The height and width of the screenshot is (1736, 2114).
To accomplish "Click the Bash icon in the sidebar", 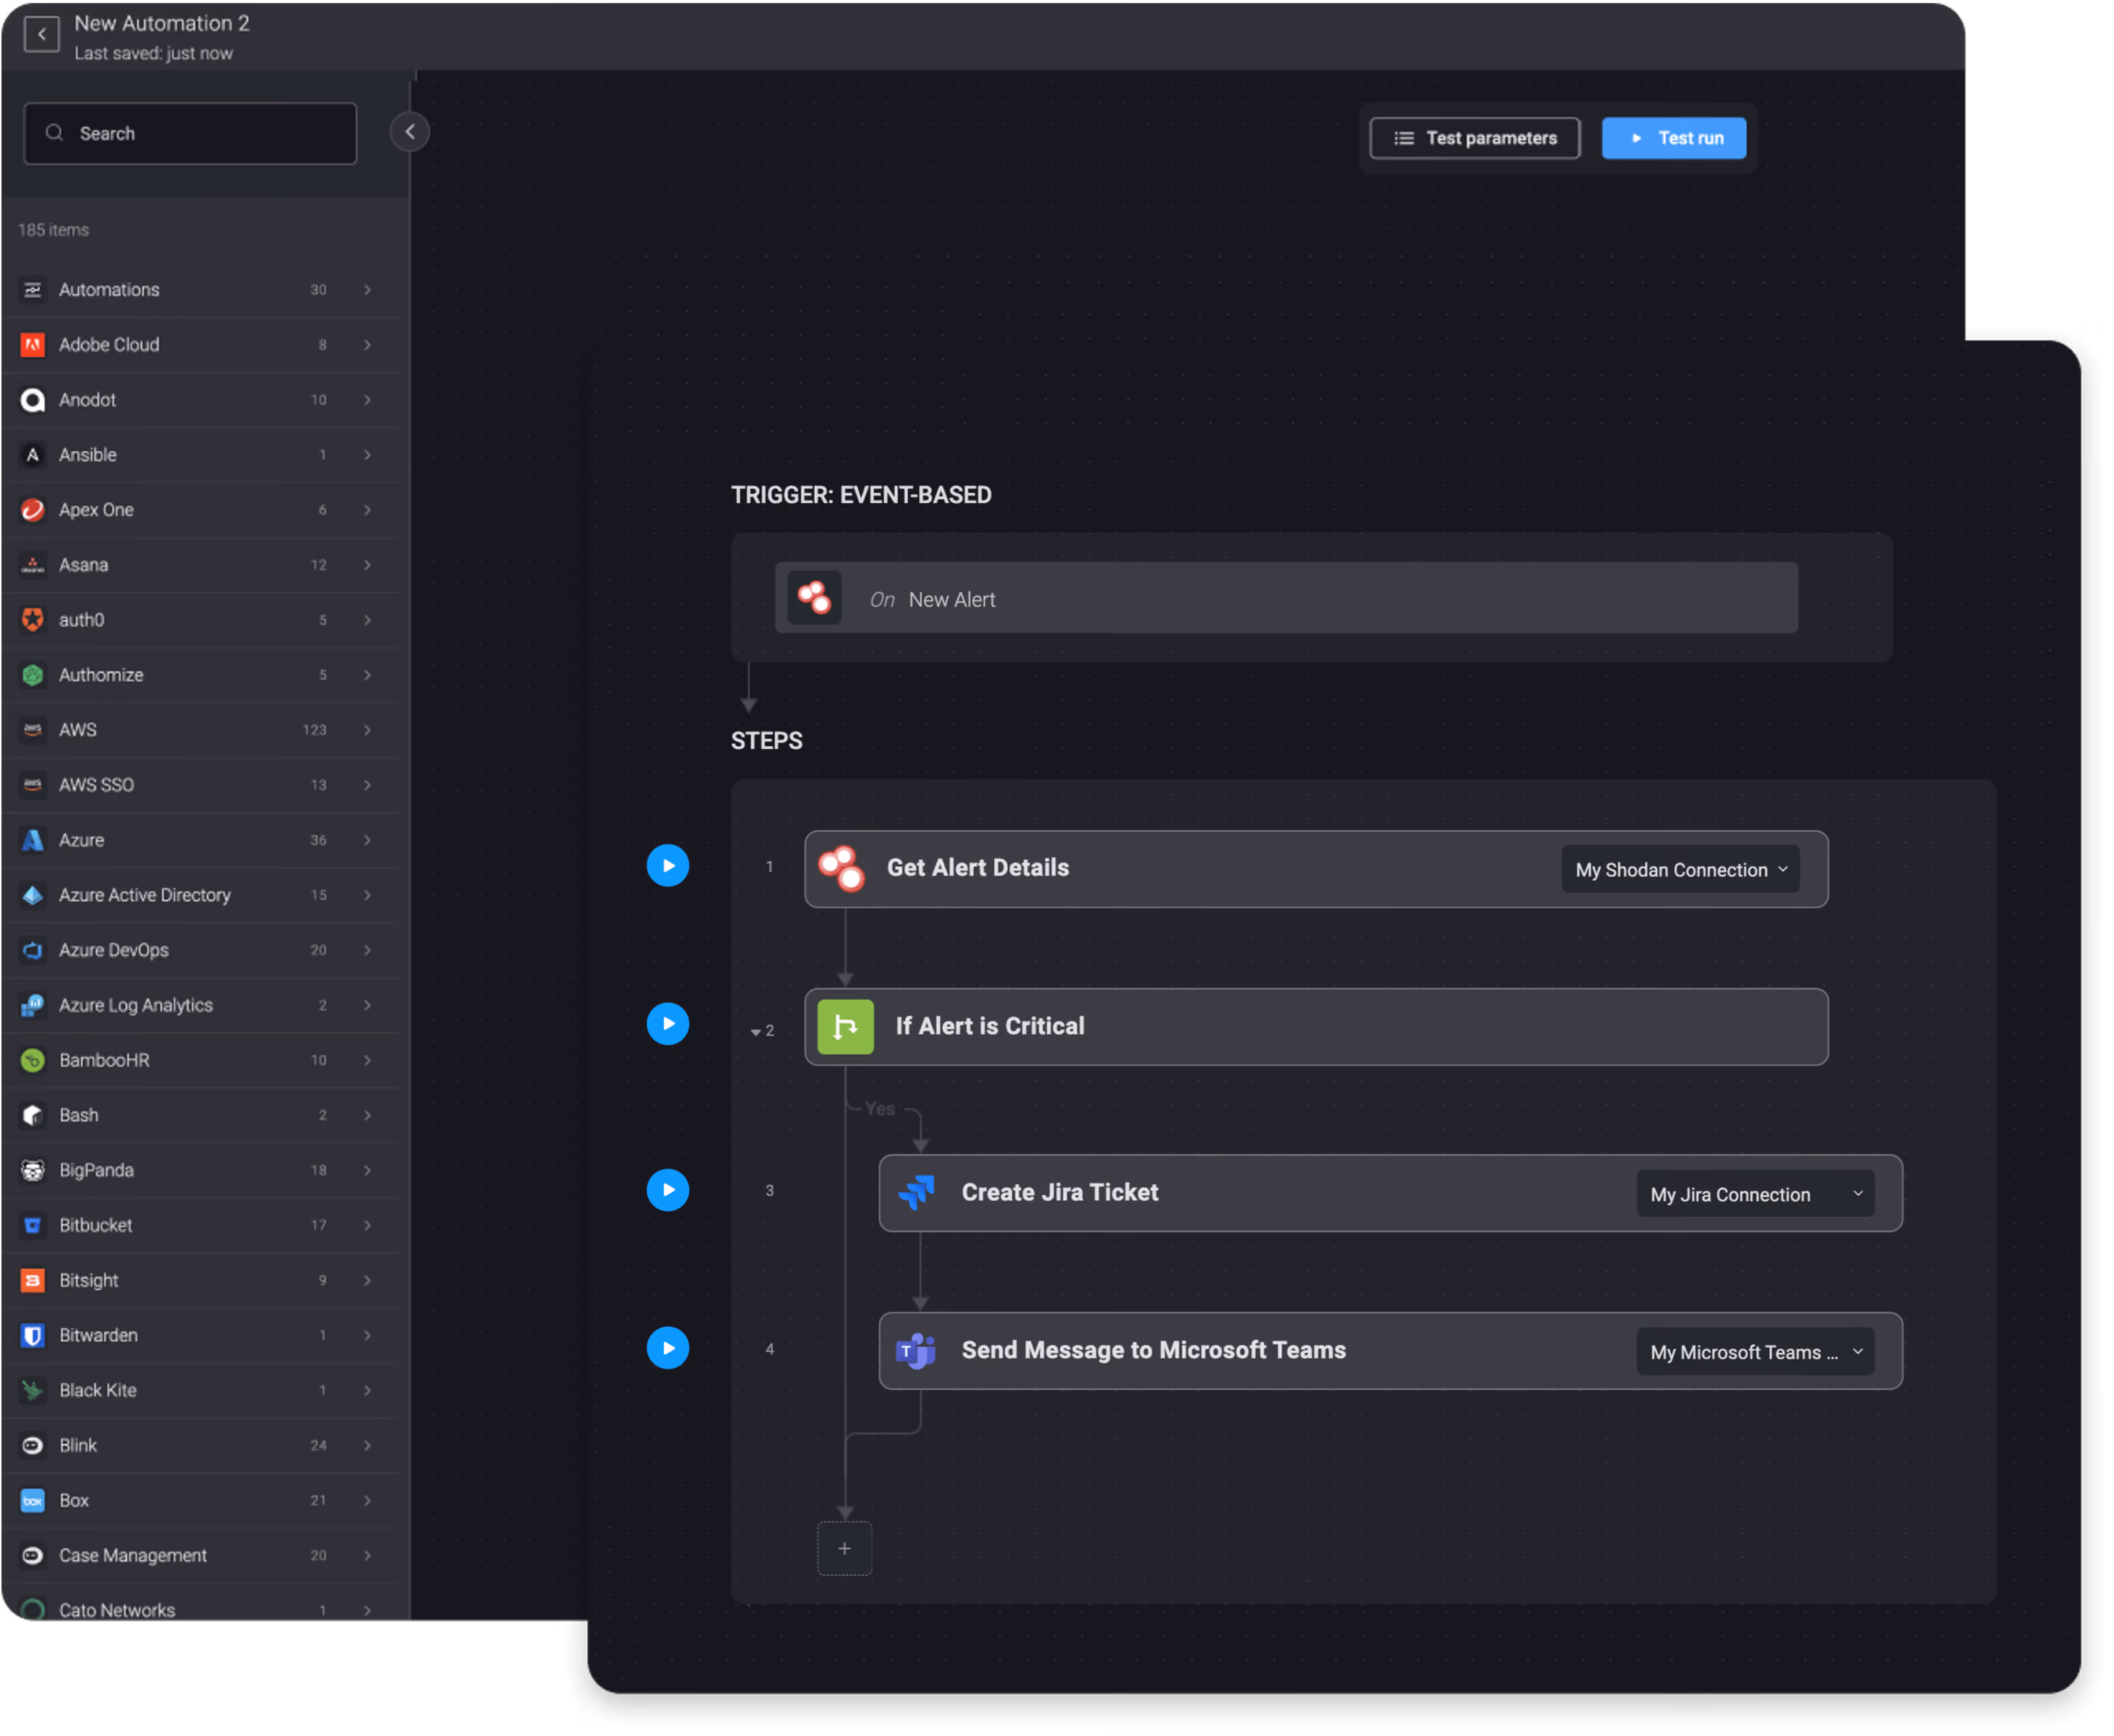I will click(x=33, y=1115).
